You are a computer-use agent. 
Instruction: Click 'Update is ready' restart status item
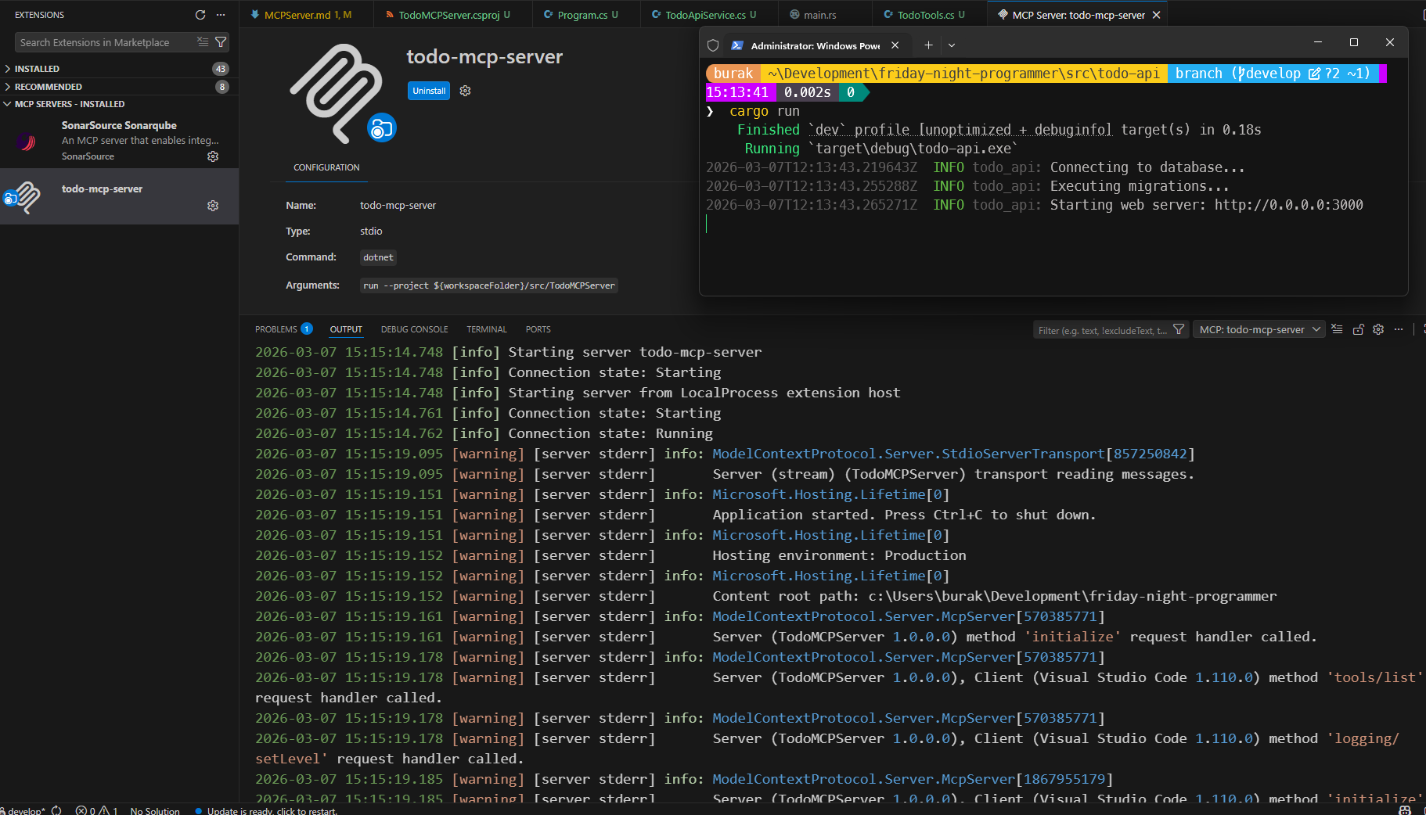point(271,810)
